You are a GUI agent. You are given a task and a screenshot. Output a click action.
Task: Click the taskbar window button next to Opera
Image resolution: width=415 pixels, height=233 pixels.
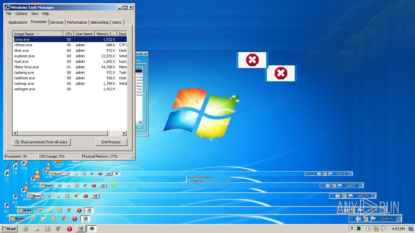(81, 229)
